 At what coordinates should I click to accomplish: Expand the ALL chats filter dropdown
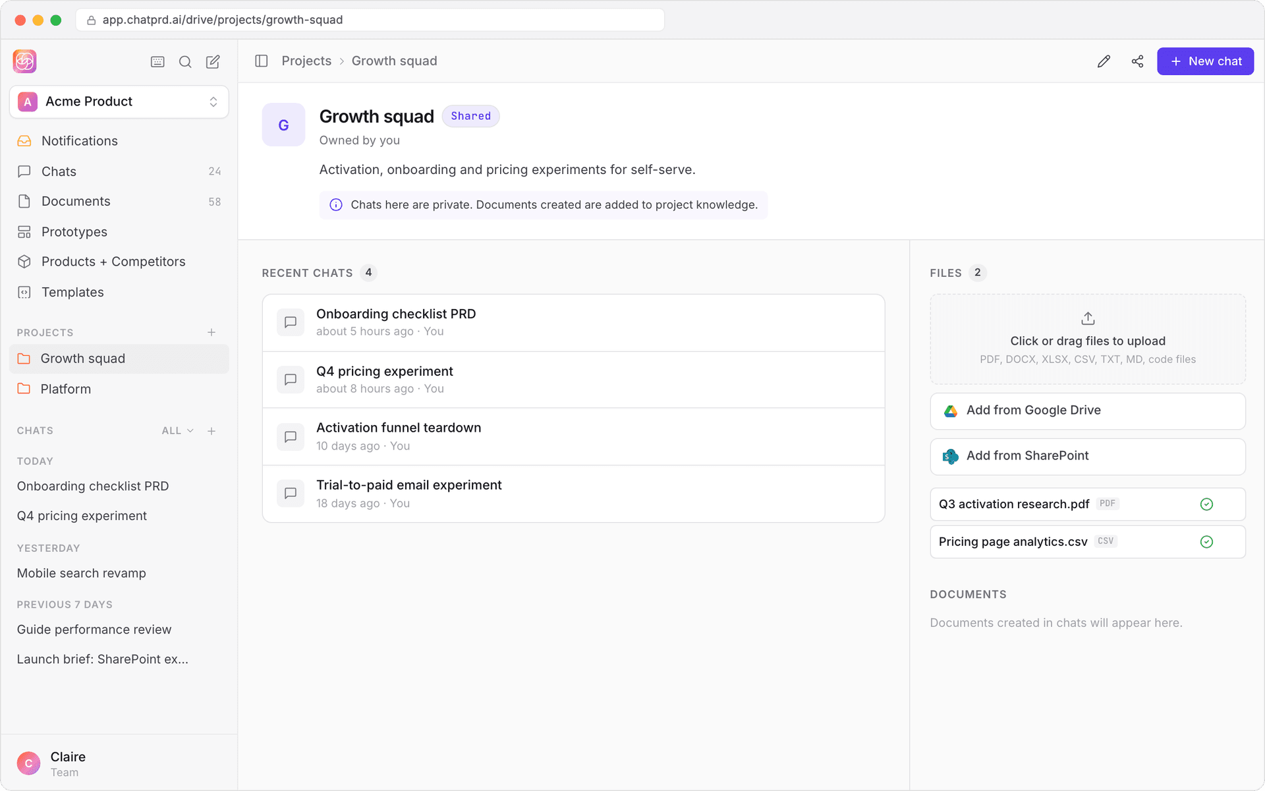click(178, 430)
